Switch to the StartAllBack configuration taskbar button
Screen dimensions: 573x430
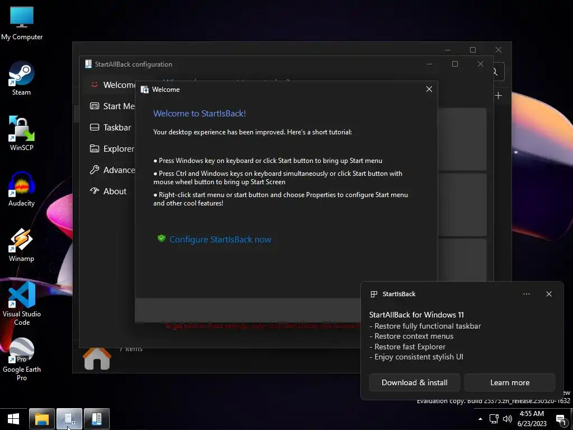coord(96,419)
